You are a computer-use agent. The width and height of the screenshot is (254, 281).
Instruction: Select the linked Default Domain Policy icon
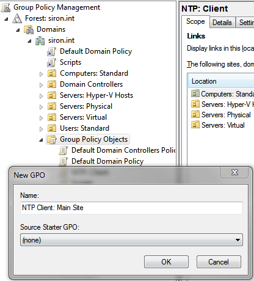pos(51,51)
